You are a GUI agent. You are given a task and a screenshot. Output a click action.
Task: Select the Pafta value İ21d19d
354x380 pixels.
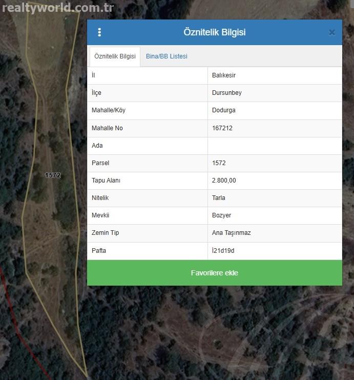(223, 251)
